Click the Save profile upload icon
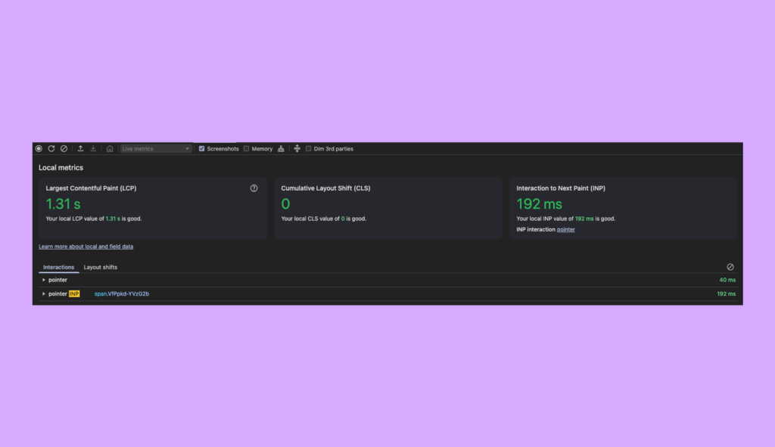 [80, 148]
